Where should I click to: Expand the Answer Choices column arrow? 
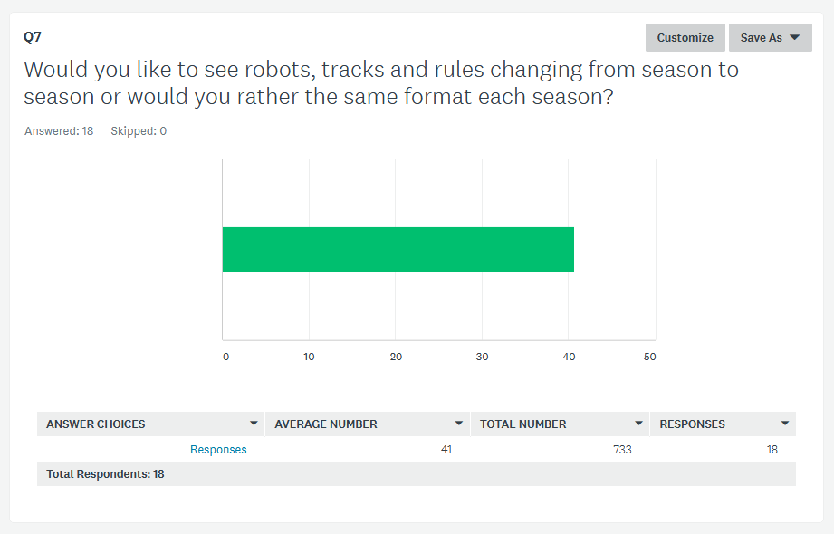(x=254, y=424)
